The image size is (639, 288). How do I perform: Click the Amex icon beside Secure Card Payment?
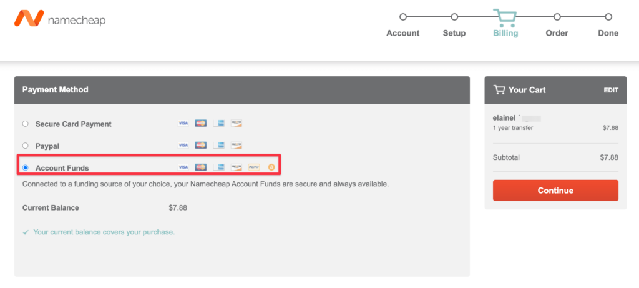click(x=219, y=123)
